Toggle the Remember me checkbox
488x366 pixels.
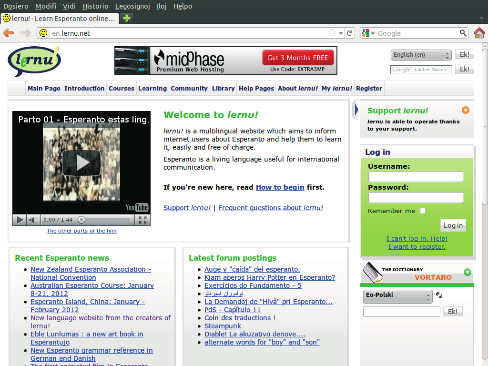point(423,211)
